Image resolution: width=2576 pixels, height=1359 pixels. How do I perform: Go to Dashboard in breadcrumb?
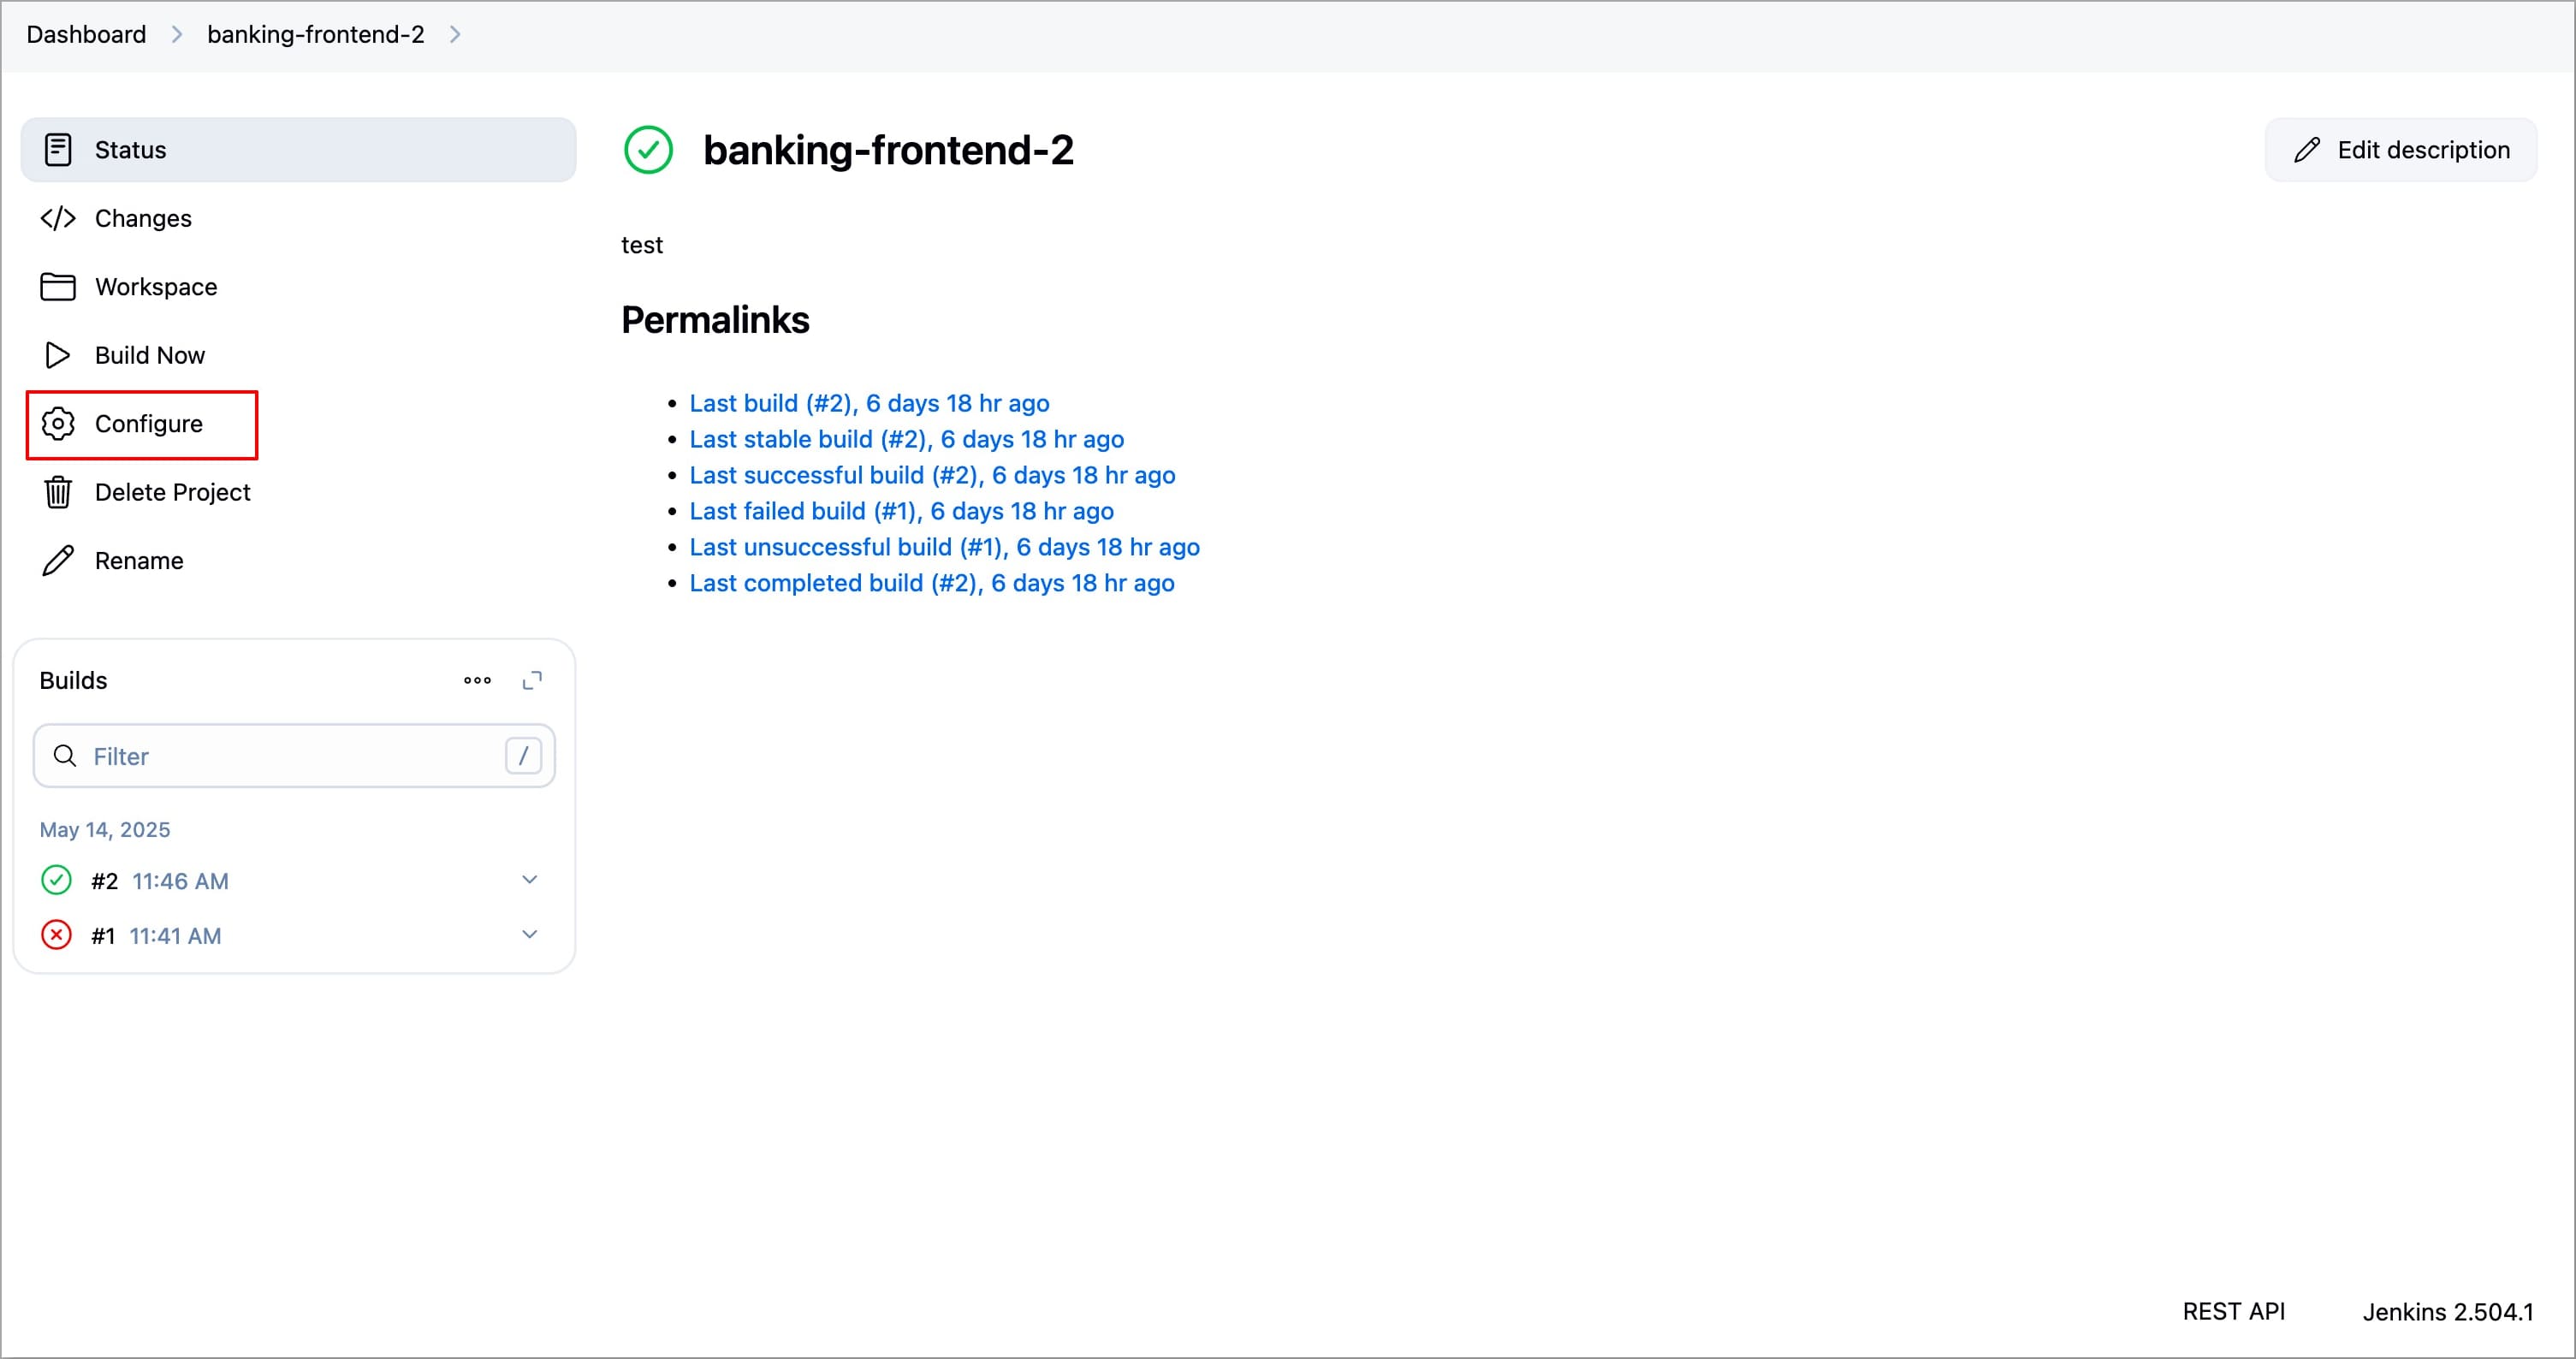(x=86, y=35)
